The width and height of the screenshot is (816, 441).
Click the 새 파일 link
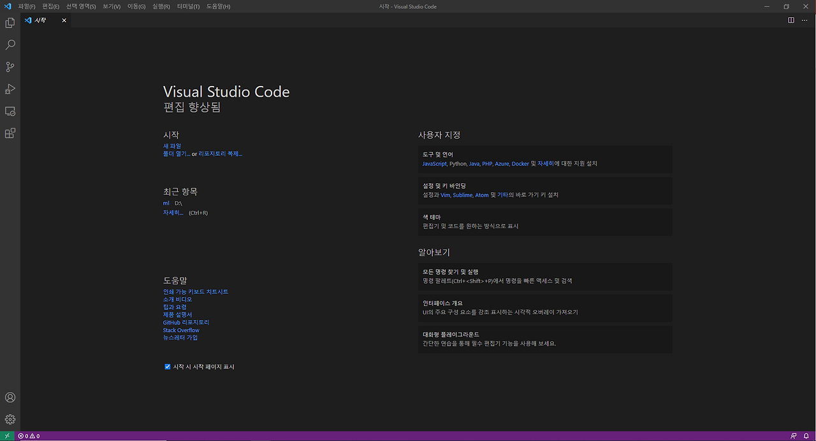tap(172, 146)
